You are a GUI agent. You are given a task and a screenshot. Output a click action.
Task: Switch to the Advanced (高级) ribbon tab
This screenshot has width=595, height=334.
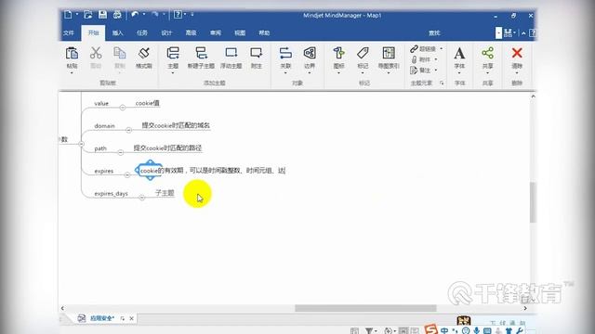pyautogui.click(x=191, y=33)
